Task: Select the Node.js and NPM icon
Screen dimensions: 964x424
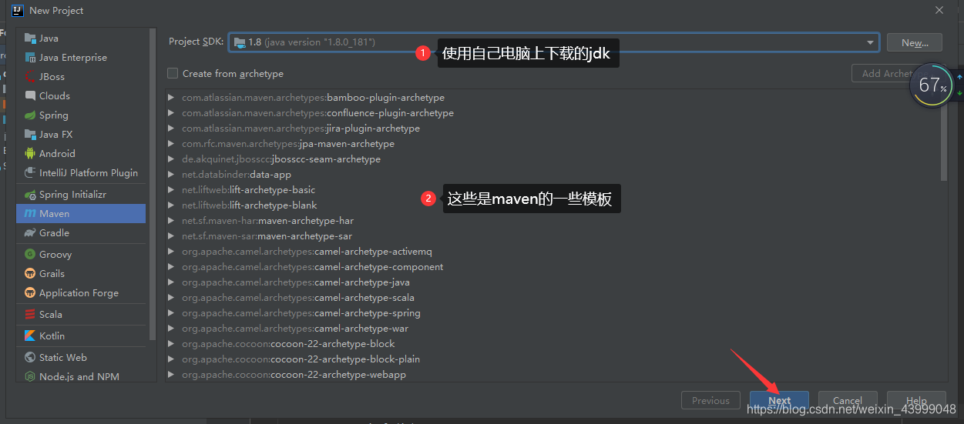Action: [30, 377]
